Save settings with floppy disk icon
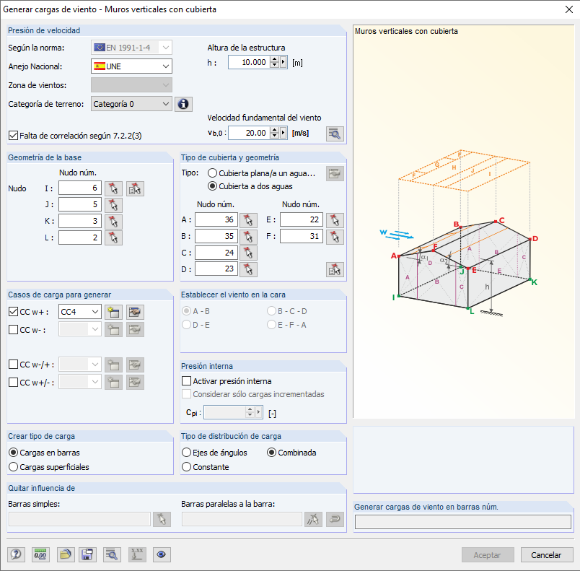Screen dimensions: 580x571 (87, 554)
